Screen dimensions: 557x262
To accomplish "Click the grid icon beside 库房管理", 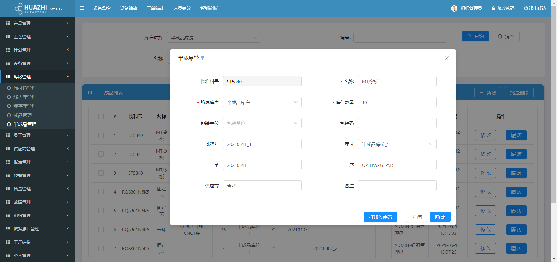I will click(8, 77).
